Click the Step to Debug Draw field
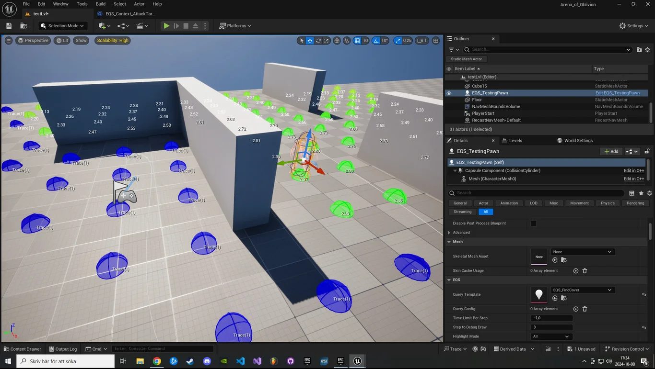655x369 pixels. tap(551, 327)
